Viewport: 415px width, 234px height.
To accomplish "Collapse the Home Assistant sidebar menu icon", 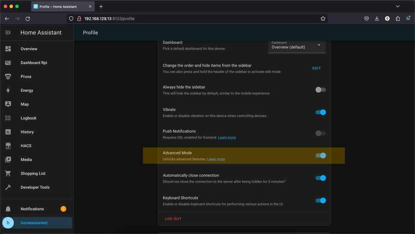I will tap(8, 33).
